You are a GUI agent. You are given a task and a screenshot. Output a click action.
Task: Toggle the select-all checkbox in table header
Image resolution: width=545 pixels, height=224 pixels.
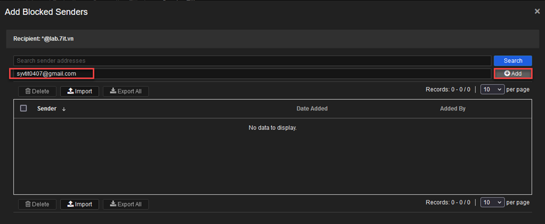[23, 108]
